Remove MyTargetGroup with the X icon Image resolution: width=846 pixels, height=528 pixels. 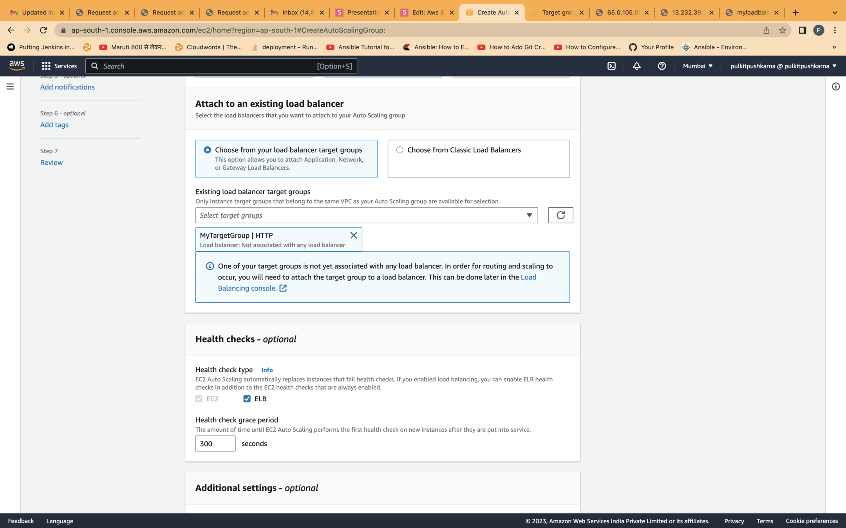pos(353,235)
